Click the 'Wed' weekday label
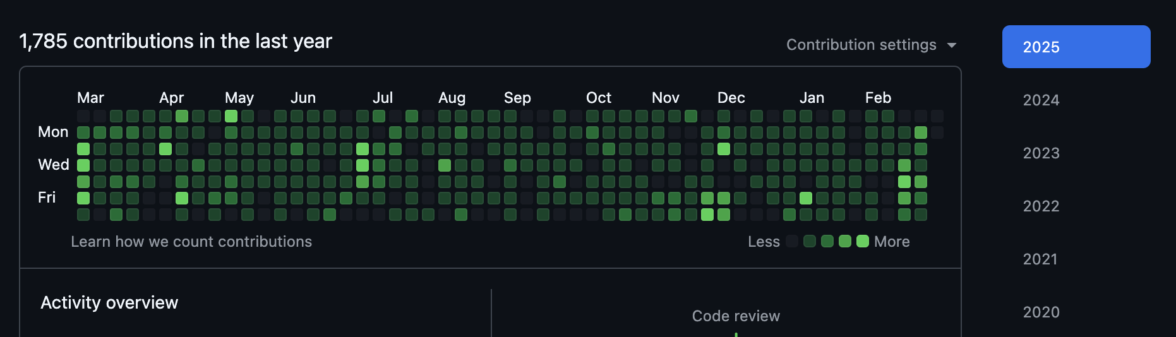This screenshot has height=337, width=1176. [54, 165]
